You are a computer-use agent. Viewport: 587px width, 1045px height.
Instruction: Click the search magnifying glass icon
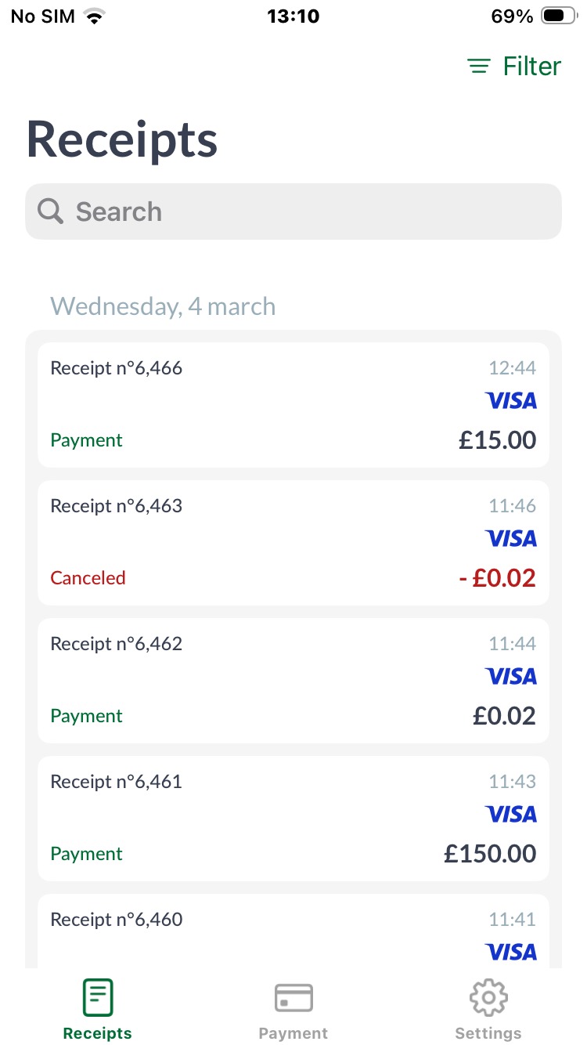coord(51,212)
